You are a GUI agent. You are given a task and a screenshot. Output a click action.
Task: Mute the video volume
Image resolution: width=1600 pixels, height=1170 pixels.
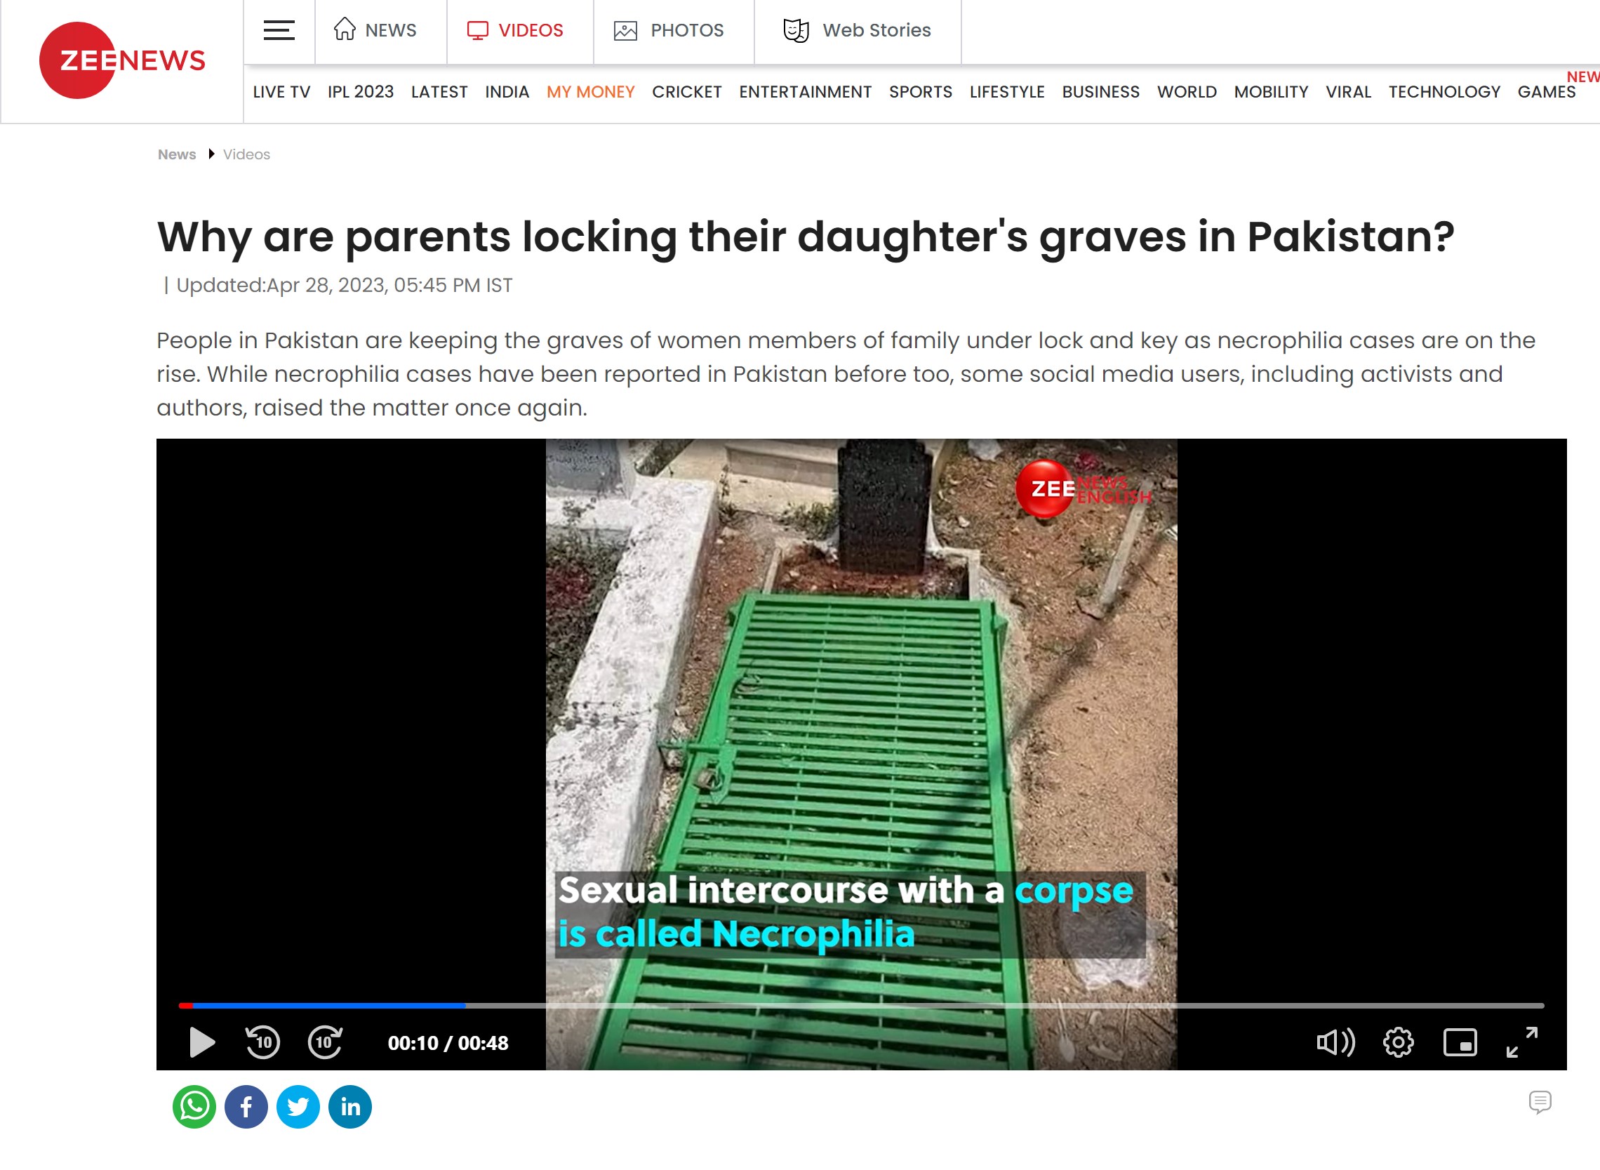1335,1042
